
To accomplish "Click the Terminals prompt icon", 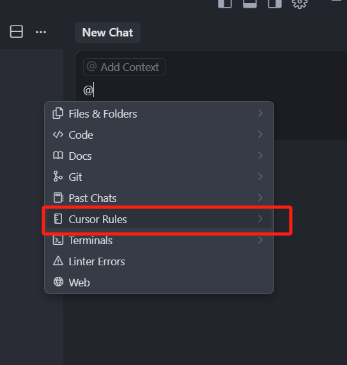I will (x=58, y=240).
